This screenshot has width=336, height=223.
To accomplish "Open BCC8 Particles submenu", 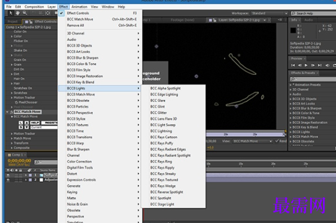I will pyautogui.click(x=100, y=106).
